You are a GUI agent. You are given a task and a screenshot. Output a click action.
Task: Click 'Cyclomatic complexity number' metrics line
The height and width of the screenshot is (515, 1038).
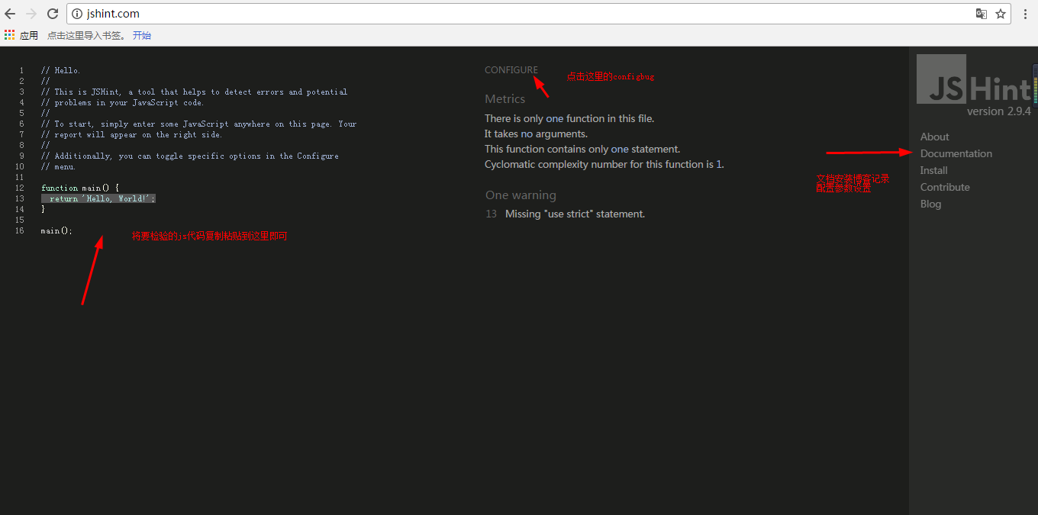coord(604,164)
